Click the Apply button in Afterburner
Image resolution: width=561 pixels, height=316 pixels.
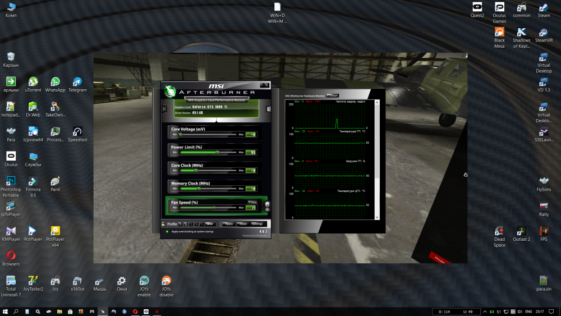pos(229,224)
